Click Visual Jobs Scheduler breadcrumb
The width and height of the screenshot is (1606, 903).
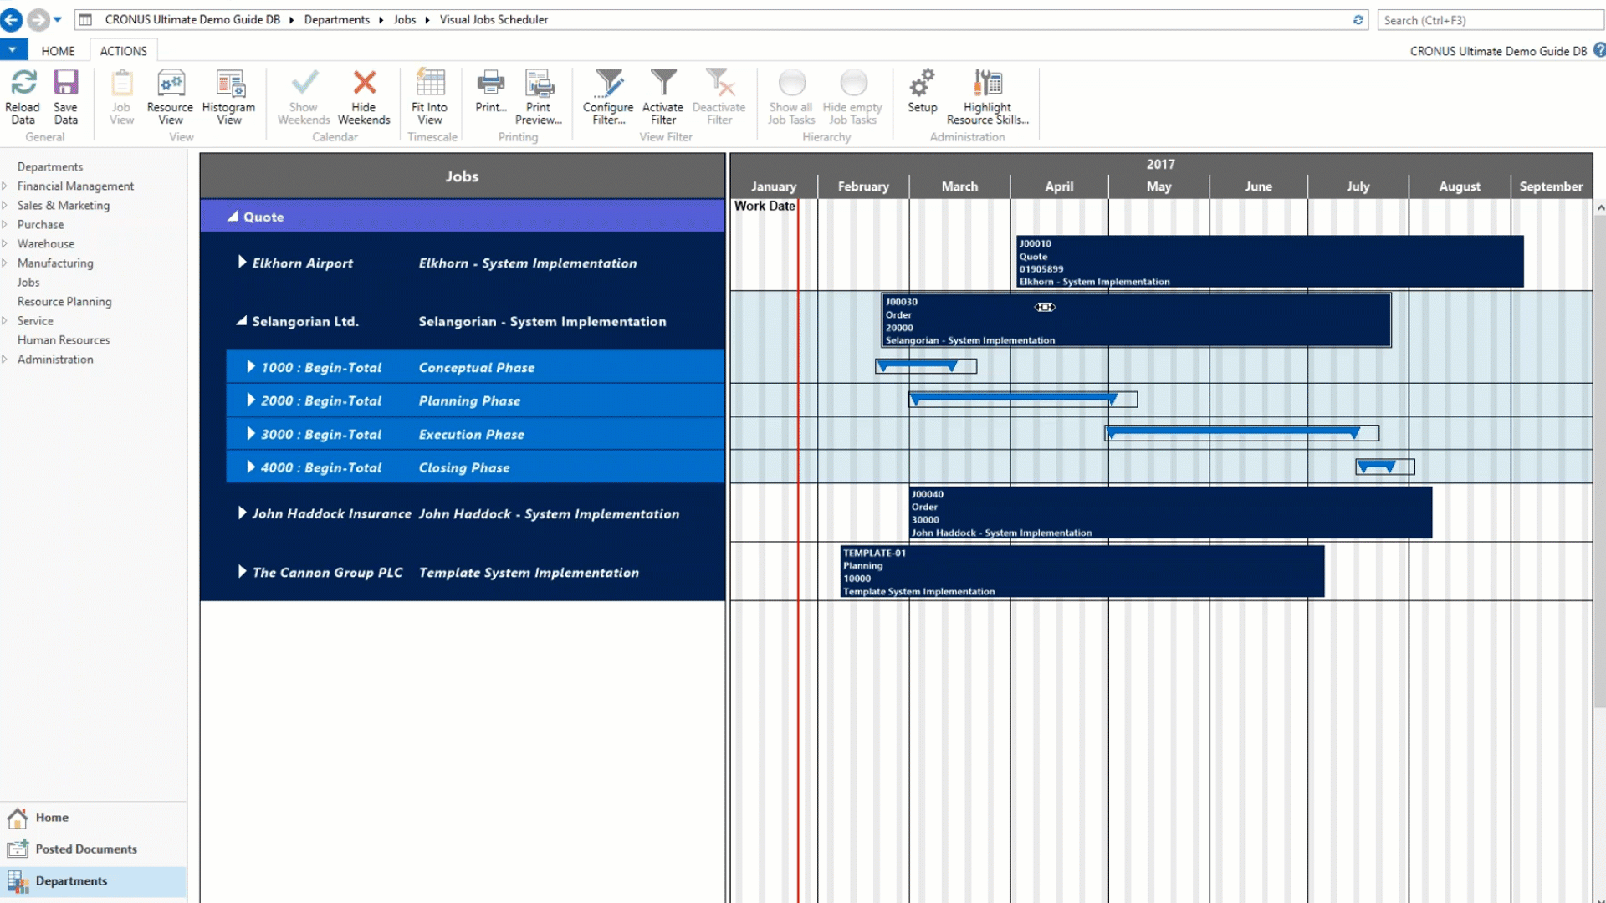[494, 19]
